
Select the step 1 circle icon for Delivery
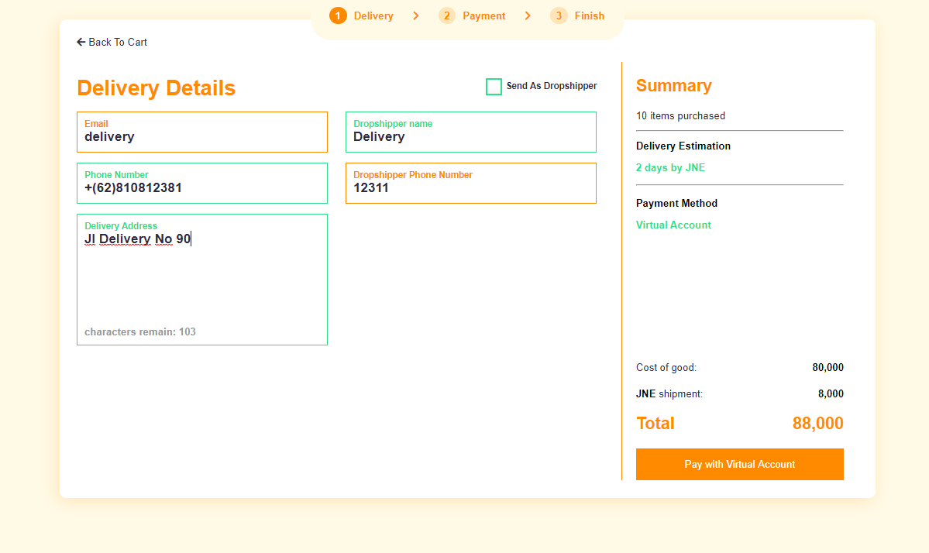click(339, 16)
